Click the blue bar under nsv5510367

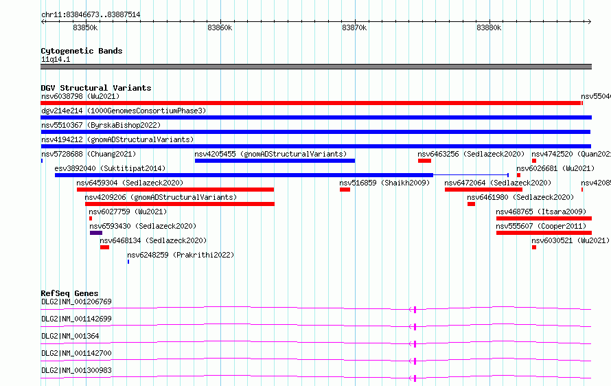tap(316, 132)
